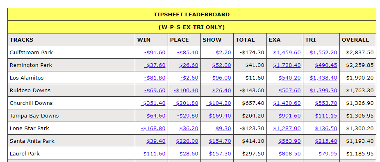Open Lone Star Park EXA link $1,287.00
Image resolution: width=380 pixels, height=162 pixels.
(287, 128)
